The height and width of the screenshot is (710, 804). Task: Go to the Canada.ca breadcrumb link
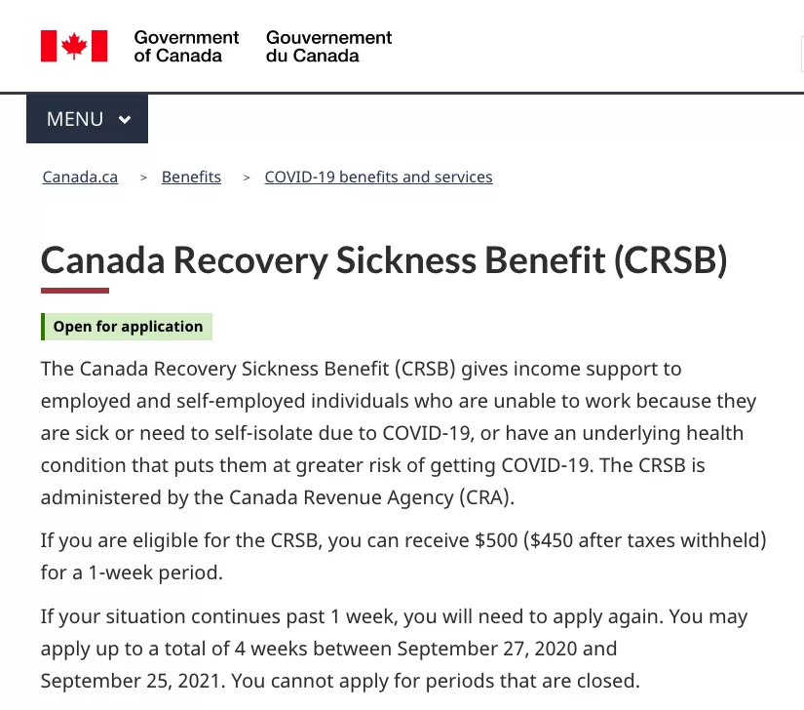tap(80, 177)
